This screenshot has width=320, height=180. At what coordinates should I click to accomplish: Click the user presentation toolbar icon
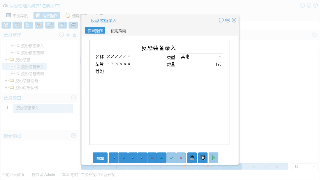click(x=39, y=25)
